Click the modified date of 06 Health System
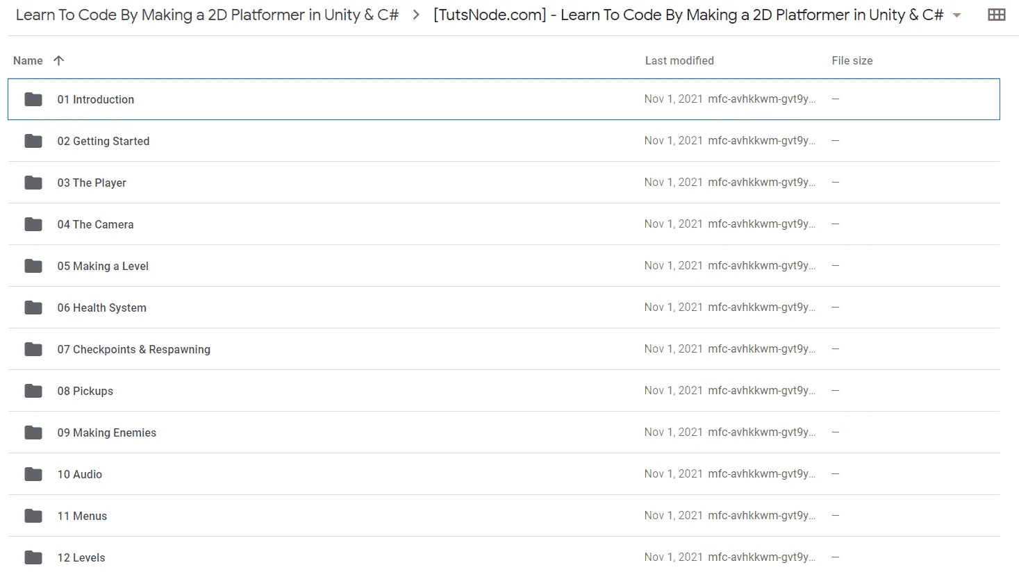This screenshot has width=1019, height=572. click(673, 307)
